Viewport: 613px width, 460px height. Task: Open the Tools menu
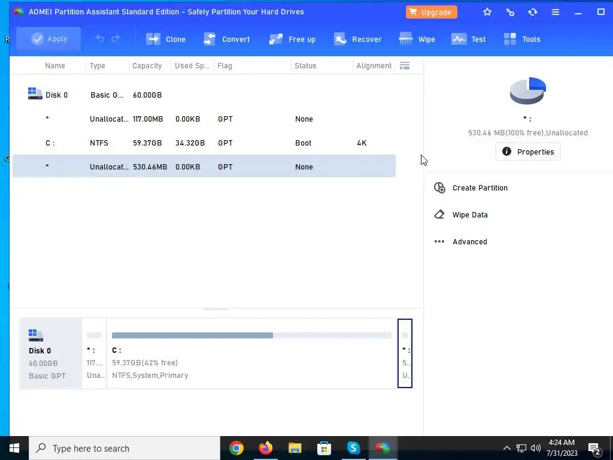[x=522, y=39]
